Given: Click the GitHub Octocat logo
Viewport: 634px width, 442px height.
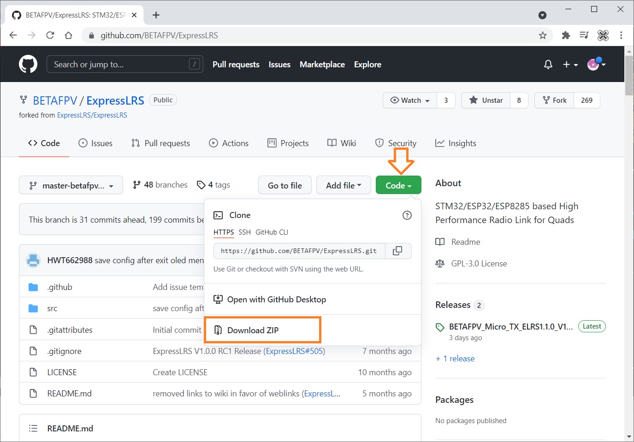Looking at the screenshot, I should pyautogui.click(x=28, y=64).
